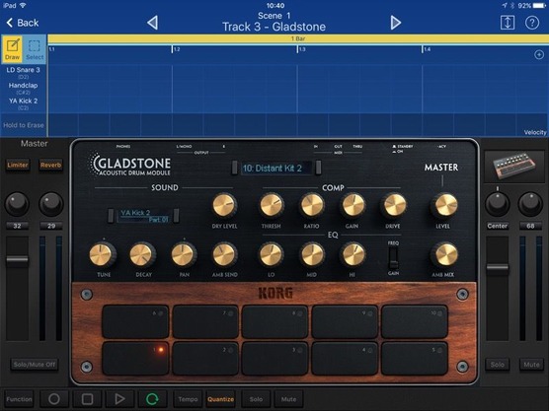Select the Draw tool
549x411 pixels.
13,49
